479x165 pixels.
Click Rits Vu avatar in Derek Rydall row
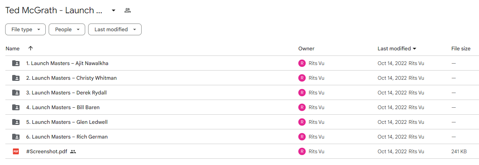click(302, 93)
